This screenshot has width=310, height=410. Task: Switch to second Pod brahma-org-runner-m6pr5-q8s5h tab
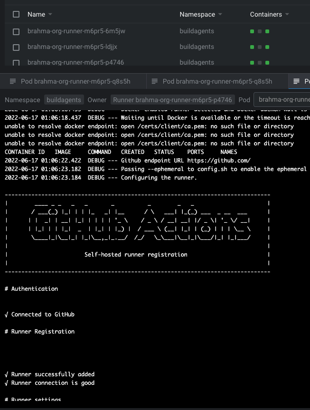217,81
